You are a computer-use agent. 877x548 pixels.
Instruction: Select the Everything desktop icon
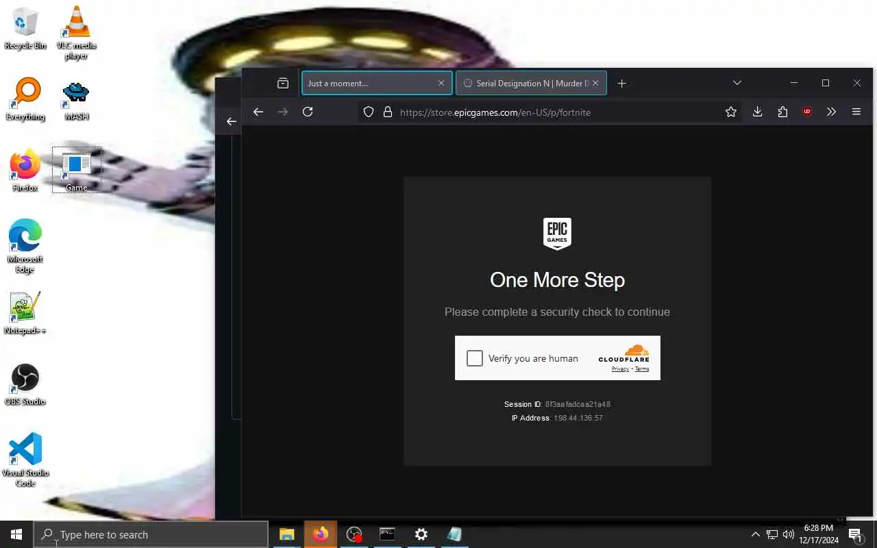tap(25, 99)
